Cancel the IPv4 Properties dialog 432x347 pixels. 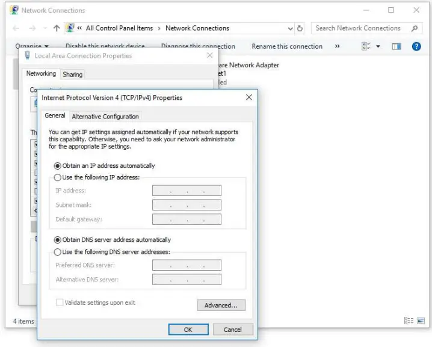(x=232, y=330)
